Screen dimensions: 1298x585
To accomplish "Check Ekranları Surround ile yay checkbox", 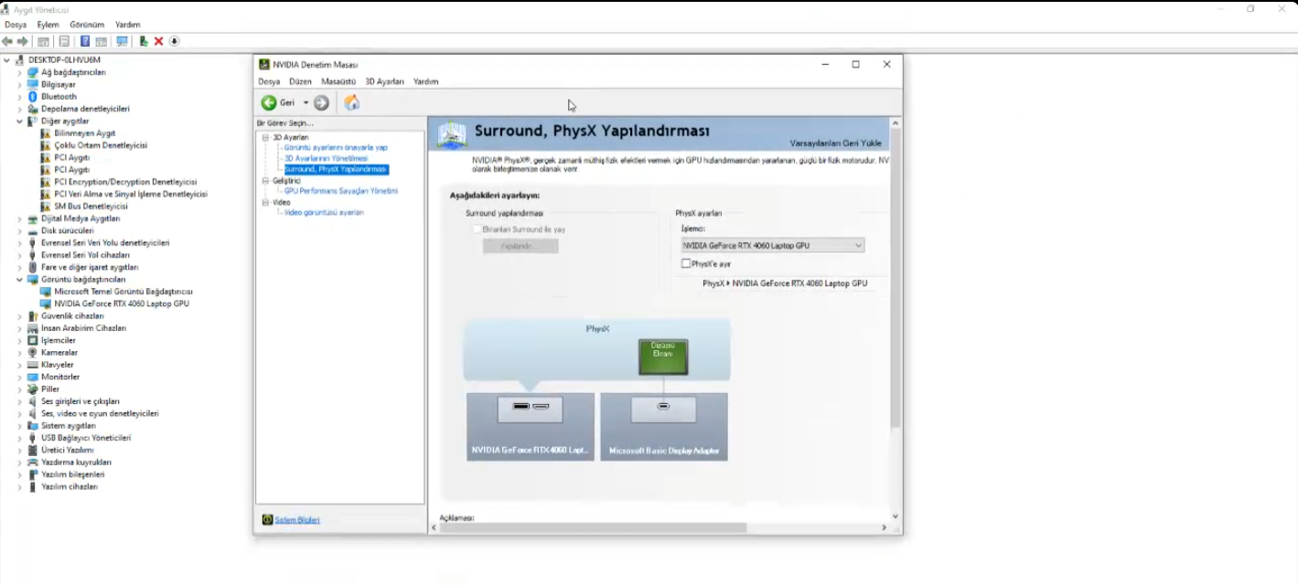I will pos(477,229).
